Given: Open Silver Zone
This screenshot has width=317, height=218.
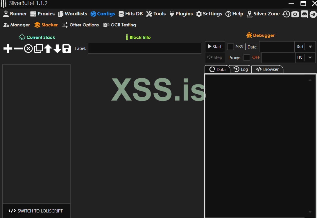Looking at the screenshot, I should [263, 14].
